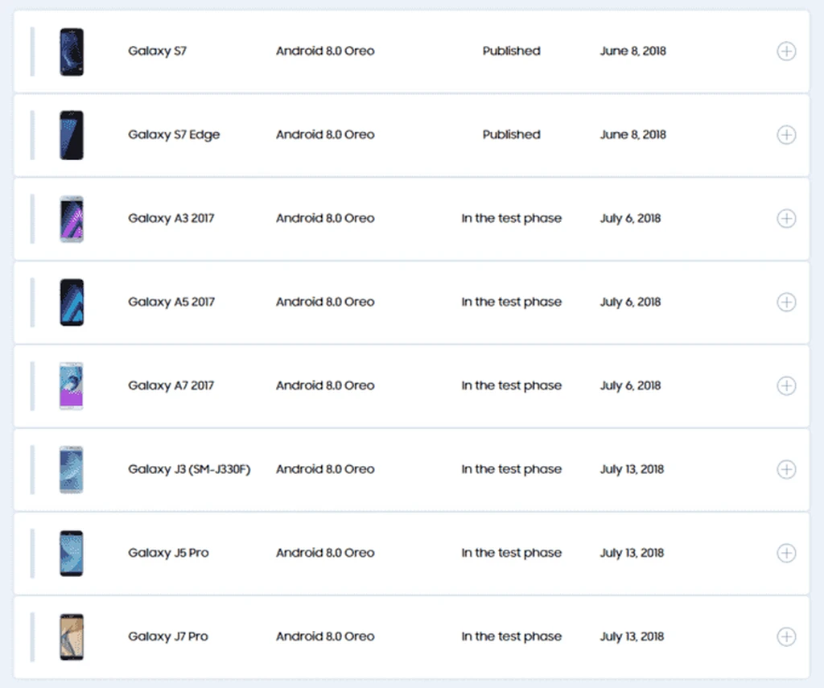
Task: Select the 'Galaxy S7' device name
Action: pos(157,51)
